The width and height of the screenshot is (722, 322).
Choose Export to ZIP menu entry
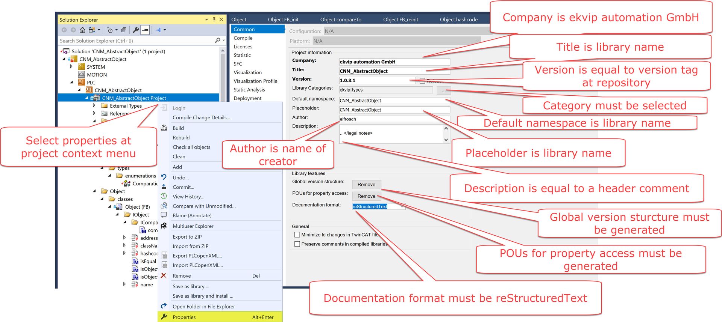[x=187, y=237]
